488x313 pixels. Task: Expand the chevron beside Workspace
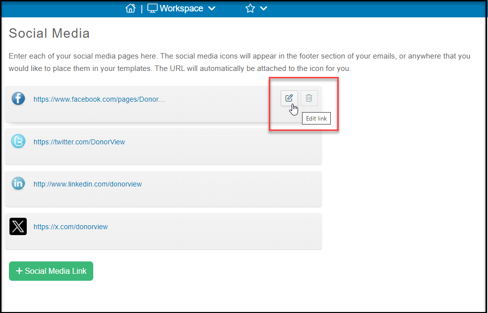pos(212,9)
